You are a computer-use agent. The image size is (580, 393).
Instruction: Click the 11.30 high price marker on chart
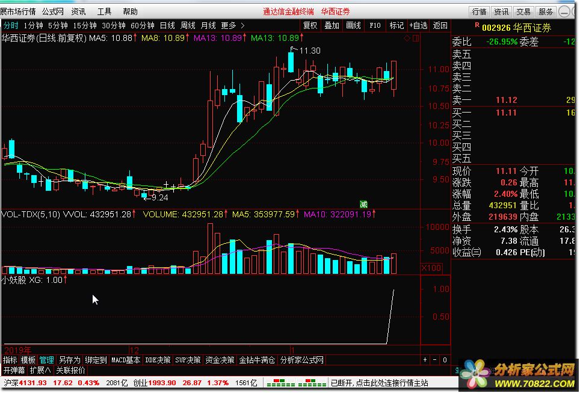[x=309, y=51]
